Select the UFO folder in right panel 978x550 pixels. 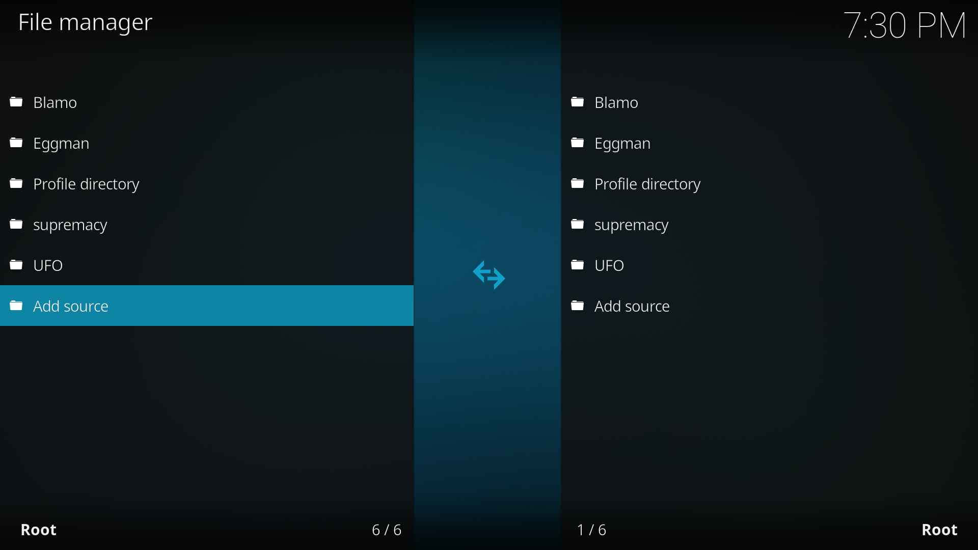pos(609,265)
